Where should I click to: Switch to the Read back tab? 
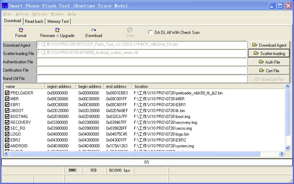click(34, 21)
